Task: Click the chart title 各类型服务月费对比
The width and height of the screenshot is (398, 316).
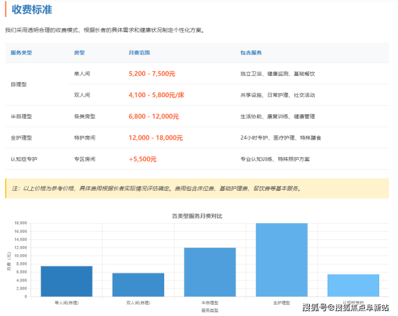Action: click(x=197, y=216)
